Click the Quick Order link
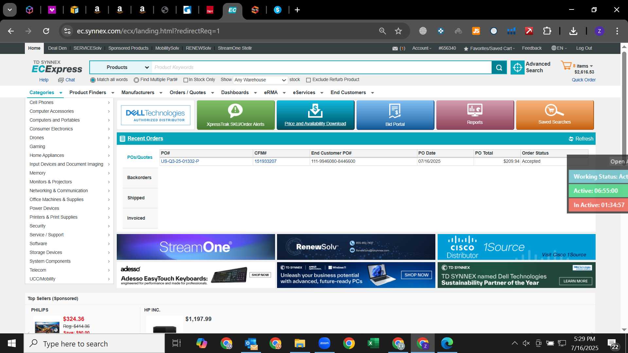The width and height of the screenshot is (628, 353). click(x=584, y=80)
